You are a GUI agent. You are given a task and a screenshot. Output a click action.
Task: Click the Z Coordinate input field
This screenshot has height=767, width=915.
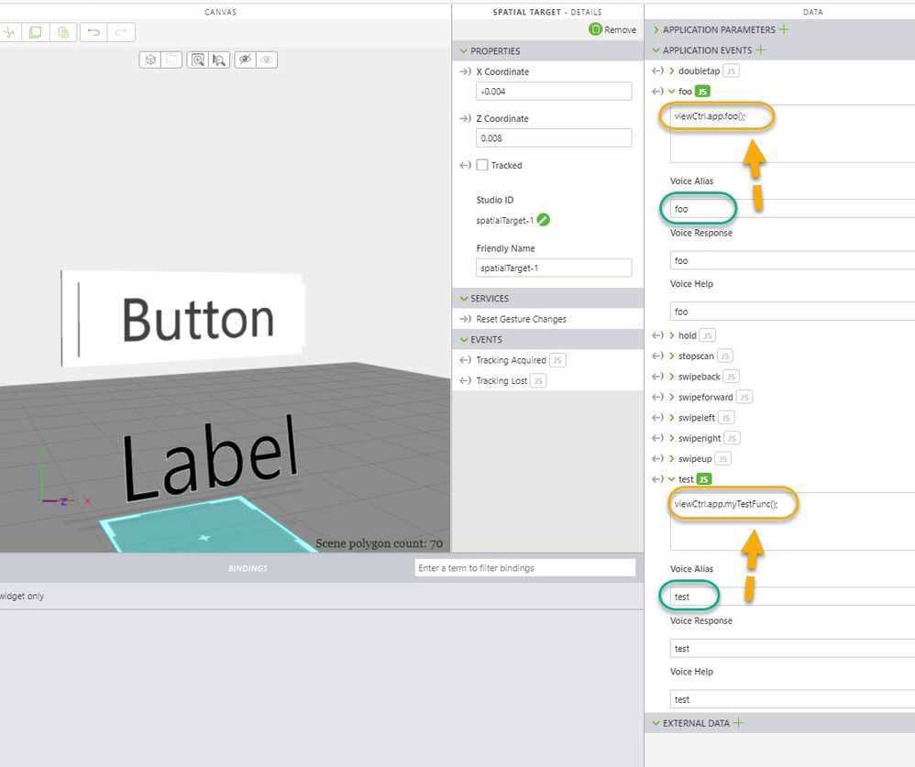pyautogui.click(x=554, y=138)
